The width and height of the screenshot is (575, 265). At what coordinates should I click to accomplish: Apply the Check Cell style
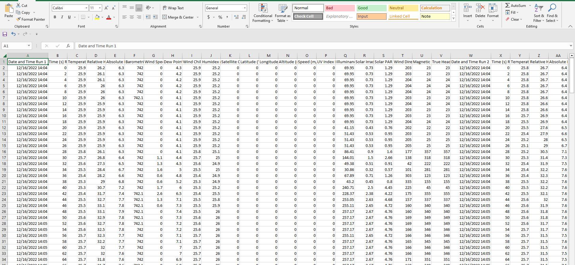point(308,16)
